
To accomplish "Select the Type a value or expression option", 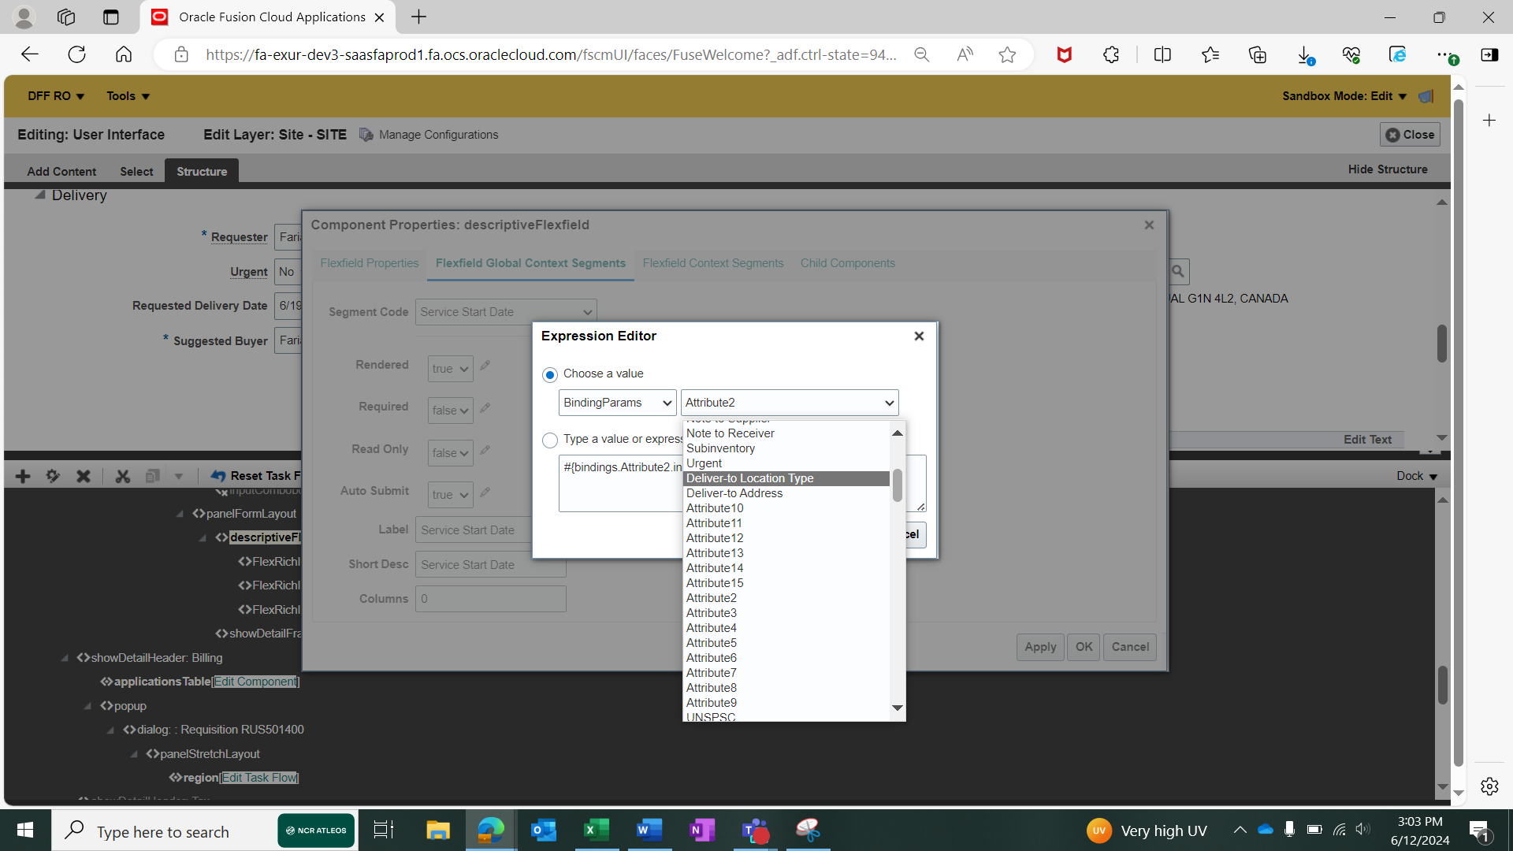I will coord(549,440).
